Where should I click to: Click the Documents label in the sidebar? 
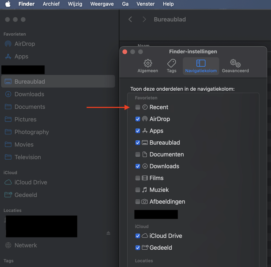[30, 107]
